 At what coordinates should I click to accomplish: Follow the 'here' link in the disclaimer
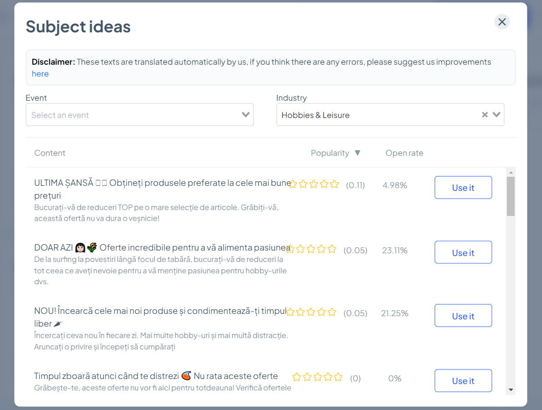tap(40, 74)
